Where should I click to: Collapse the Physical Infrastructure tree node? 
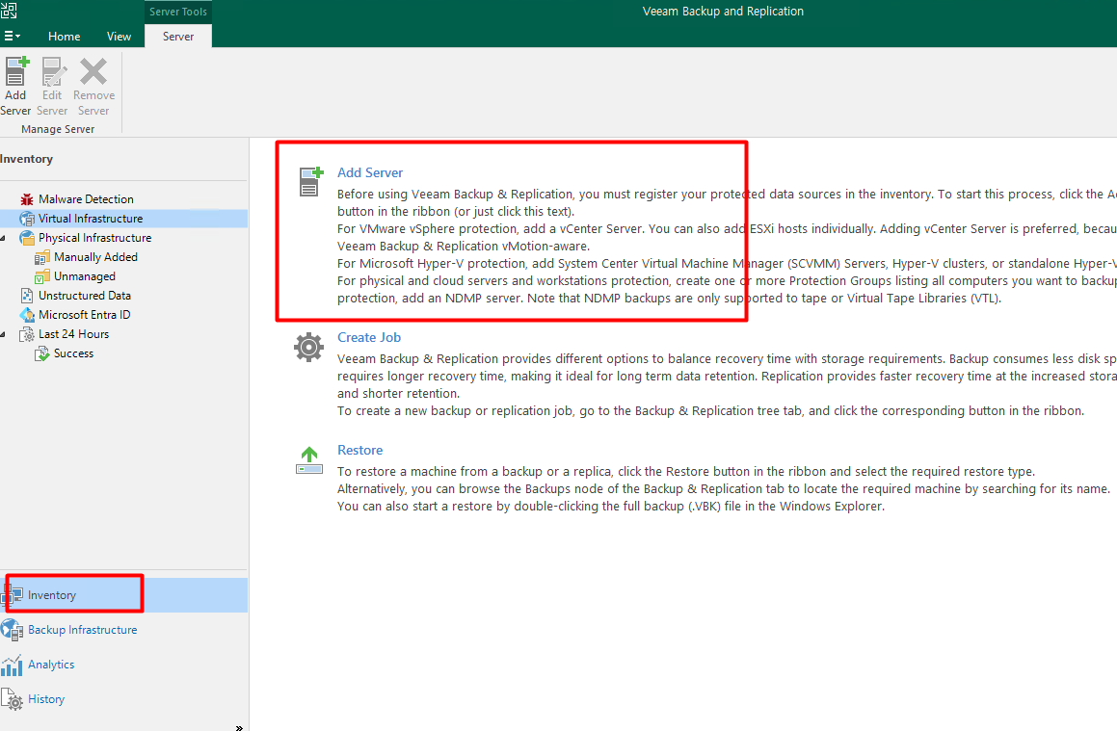(x=4, y=238)
